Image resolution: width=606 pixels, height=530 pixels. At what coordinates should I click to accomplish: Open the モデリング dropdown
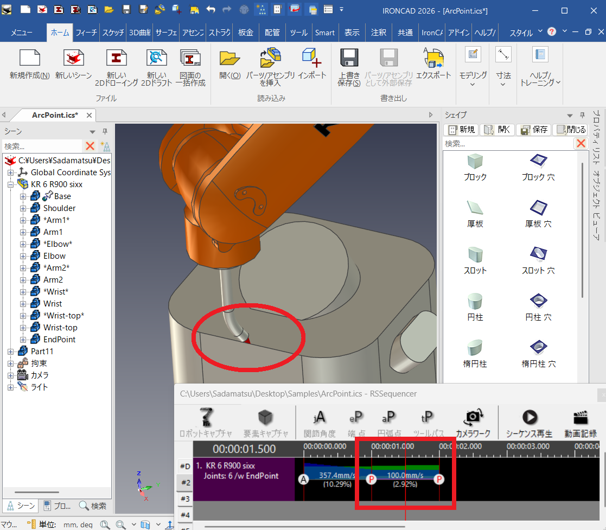473,67
